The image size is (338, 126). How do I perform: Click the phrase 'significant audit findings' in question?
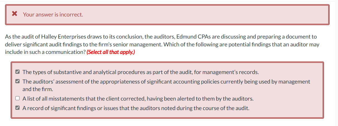(51, 44)
